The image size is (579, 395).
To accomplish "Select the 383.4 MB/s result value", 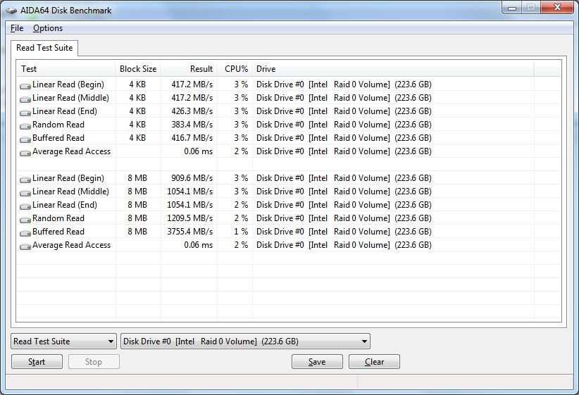I will click(x=192, y=125).
